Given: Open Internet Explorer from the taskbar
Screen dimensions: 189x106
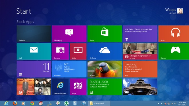Looking at the screenshot, I should pos(6,103).
